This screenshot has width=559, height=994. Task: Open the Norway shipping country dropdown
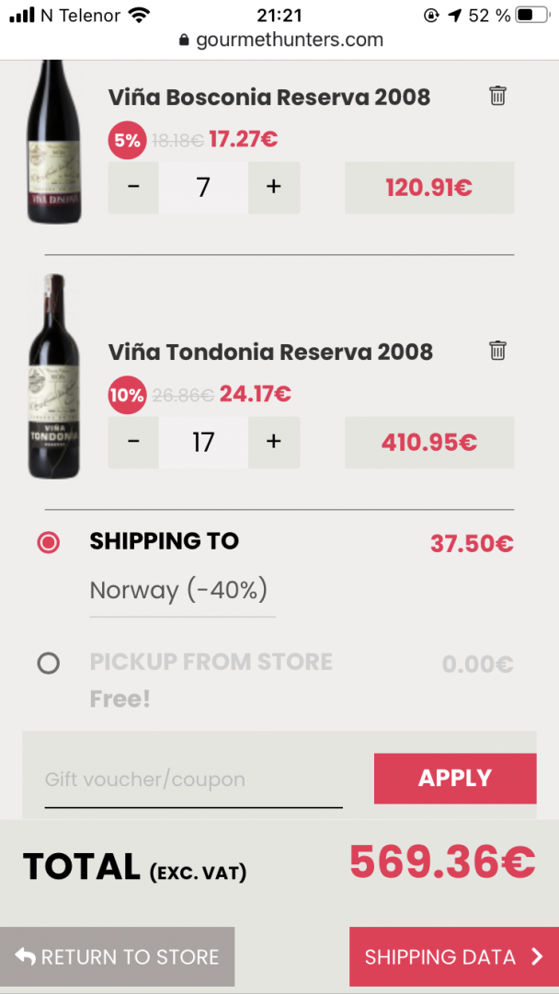[x=182, y=591]
